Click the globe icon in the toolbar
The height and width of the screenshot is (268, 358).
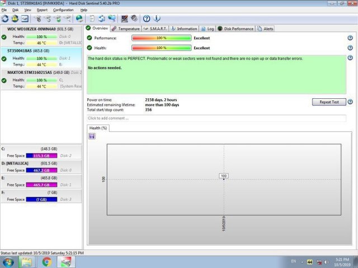(x=79, y=18)
